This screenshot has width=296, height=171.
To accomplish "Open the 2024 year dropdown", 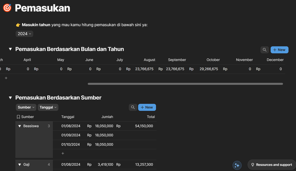I will (x=25, y=34).
